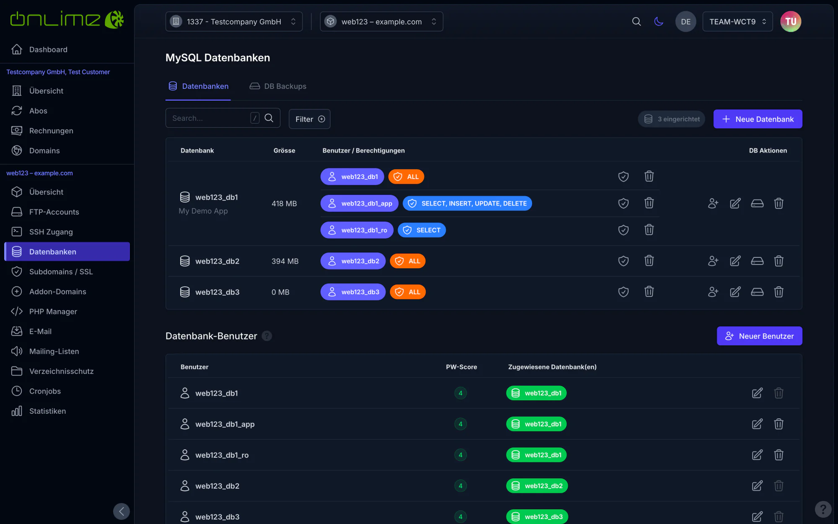The width and height of the screenshot is (838, 524).
Task: Delete database web123_db3
Action: (x=779, y=292)
